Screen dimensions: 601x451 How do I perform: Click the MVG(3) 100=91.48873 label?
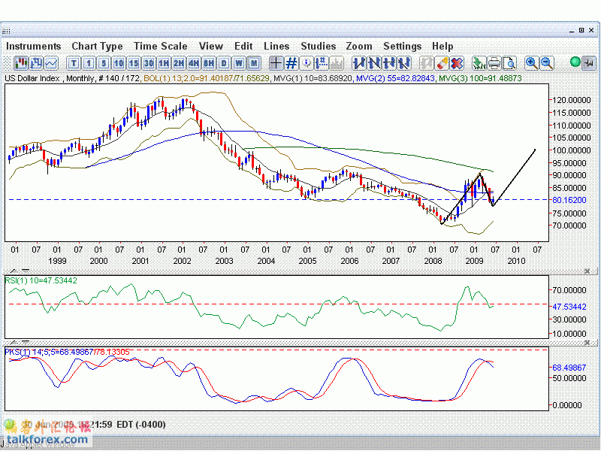(480, 78)
